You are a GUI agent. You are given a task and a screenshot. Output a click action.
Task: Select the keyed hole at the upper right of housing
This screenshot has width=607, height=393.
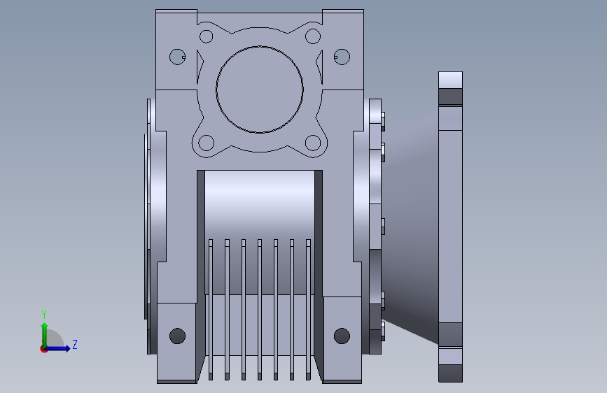pos(342,57)
